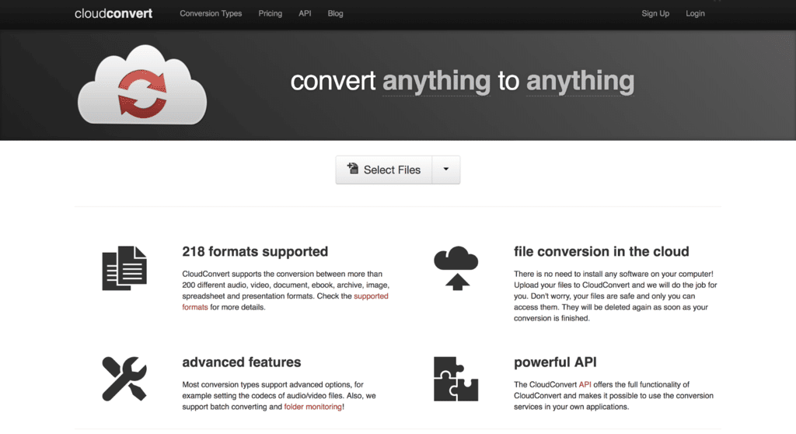Click the '218 formats supported' heading

click(x=255, y=251)
